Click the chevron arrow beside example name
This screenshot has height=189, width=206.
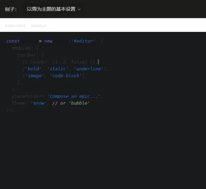point(79,9)
